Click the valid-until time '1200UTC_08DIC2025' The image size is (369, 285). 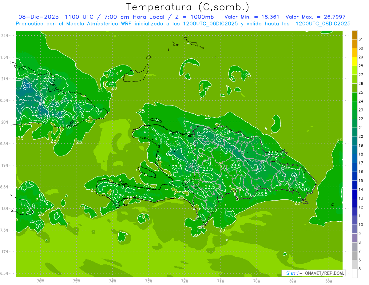pyautogui.click(x=323, y=24)
